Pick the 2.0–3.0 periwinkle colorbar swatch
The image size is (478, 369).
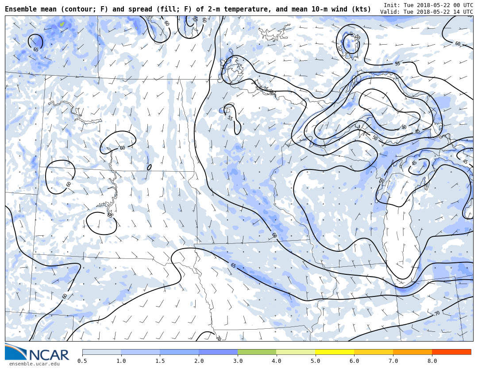point(218,352)
